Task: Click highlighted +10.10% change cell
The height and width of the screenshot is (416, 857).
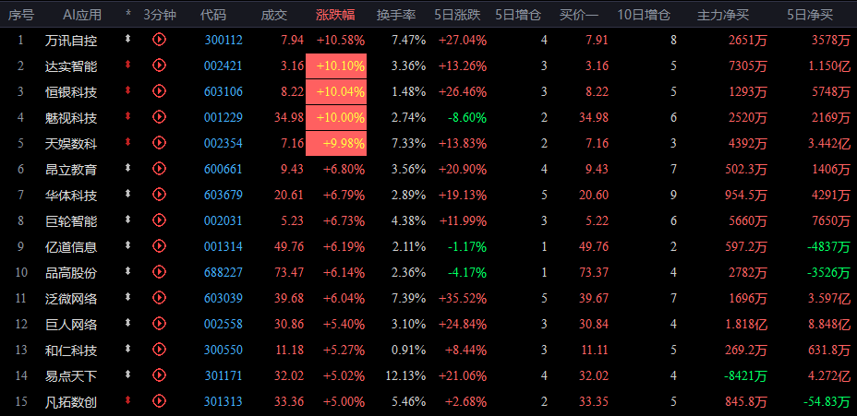Action: point(336,66)
